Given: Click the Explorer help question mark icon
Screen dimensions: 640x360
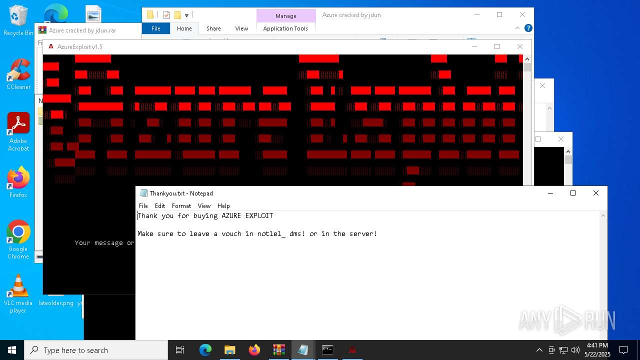Looking at the screenshot, I should [x=528, y=28].
